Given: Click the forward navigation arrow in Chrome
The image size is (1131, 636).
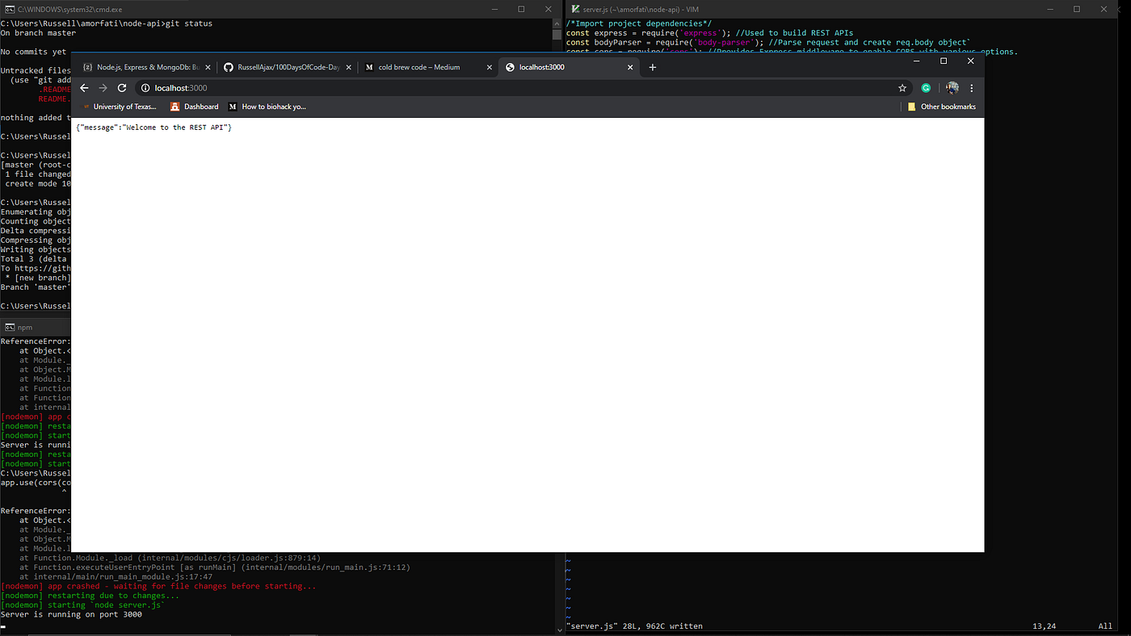Looking at the screenshot, I should point(103,88).
